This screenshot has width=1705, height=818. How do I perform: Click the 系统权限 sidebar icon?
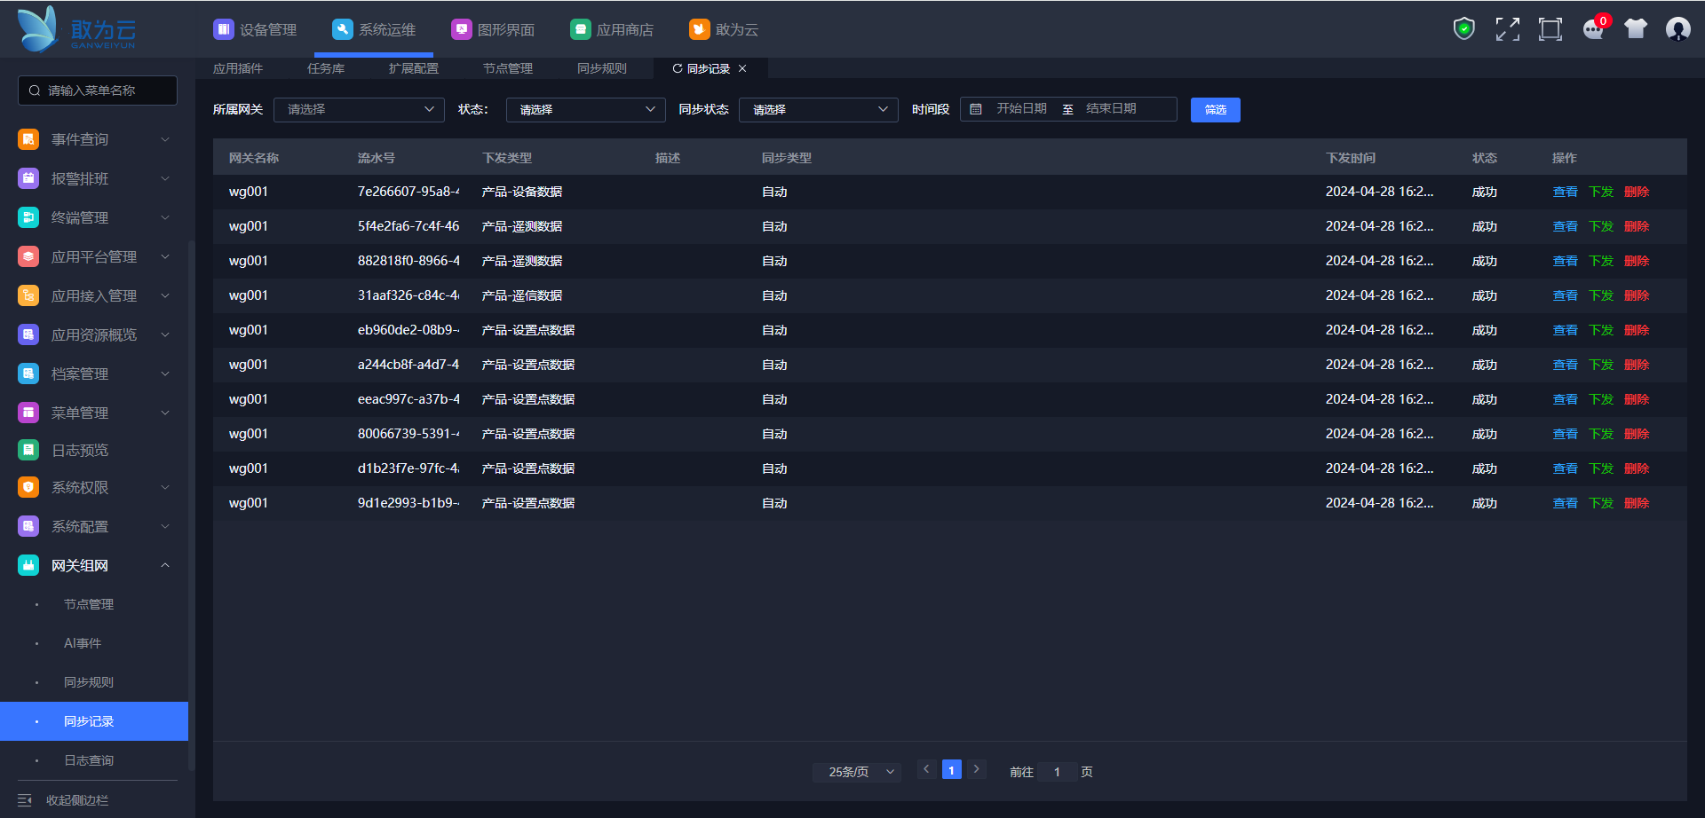coord(28,487)
